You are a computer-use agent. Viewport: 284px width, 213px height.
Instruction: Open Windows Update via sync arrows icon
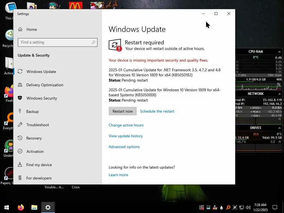pos(20,71)
